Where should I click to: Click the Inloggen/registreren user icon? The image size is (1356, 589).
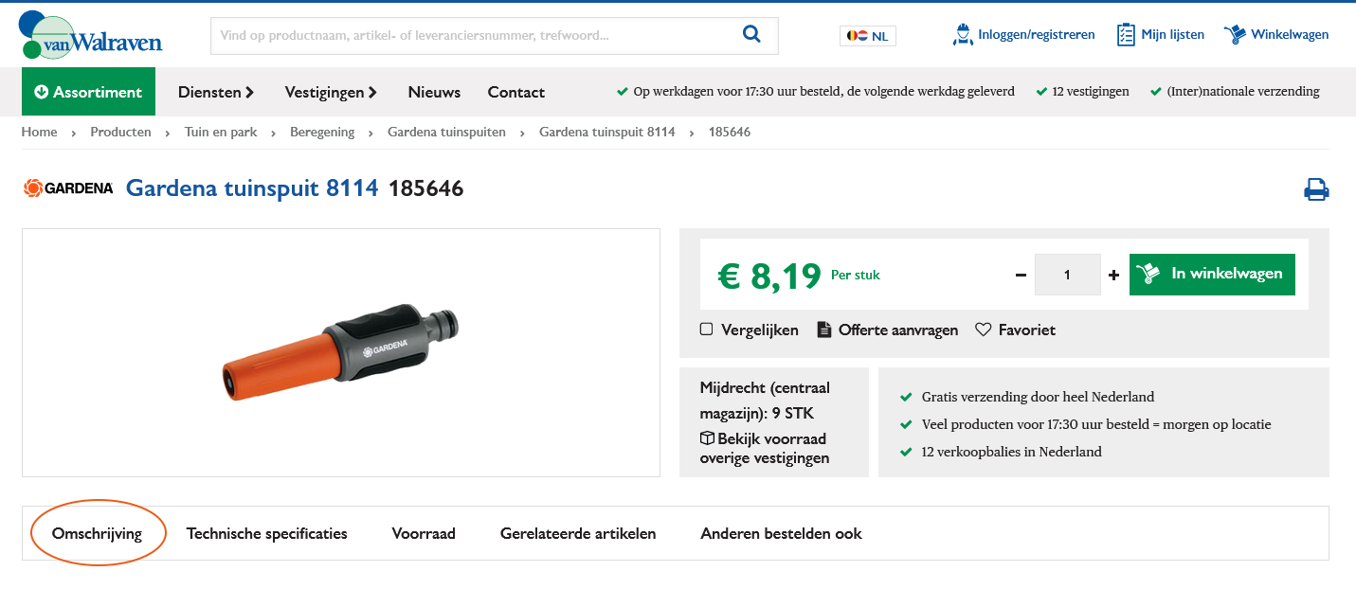(963, 35)
